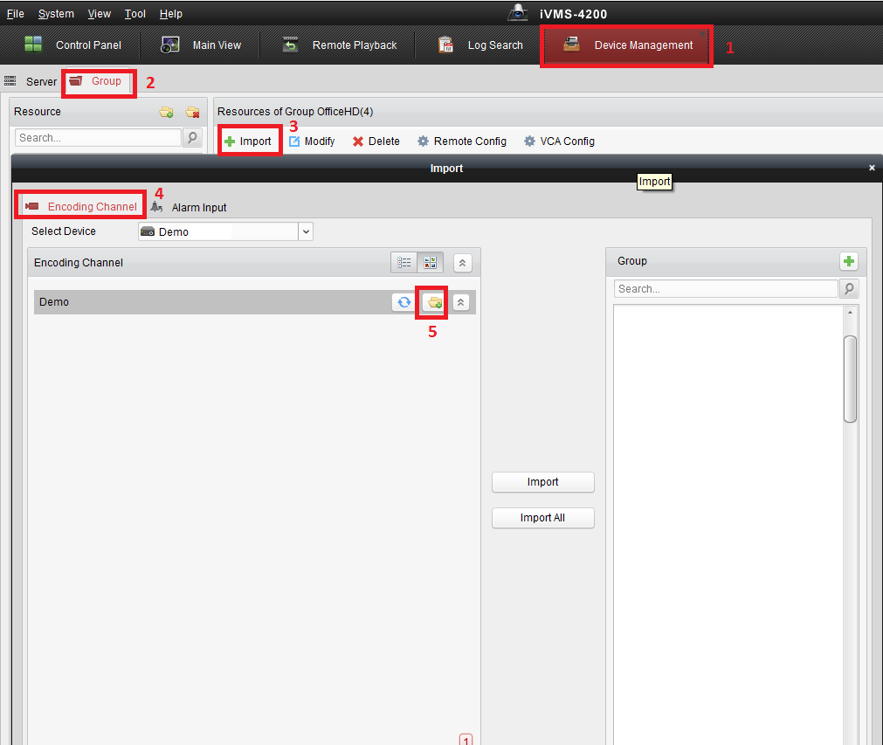The image size is (883, 745).
Task: Click the add group folder icon in Resource panel
Action: point(166,112)
